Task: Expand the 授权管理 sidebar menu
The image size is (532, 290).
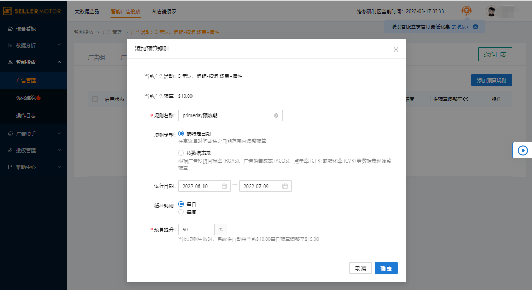Action: click(x=59, y=150)
